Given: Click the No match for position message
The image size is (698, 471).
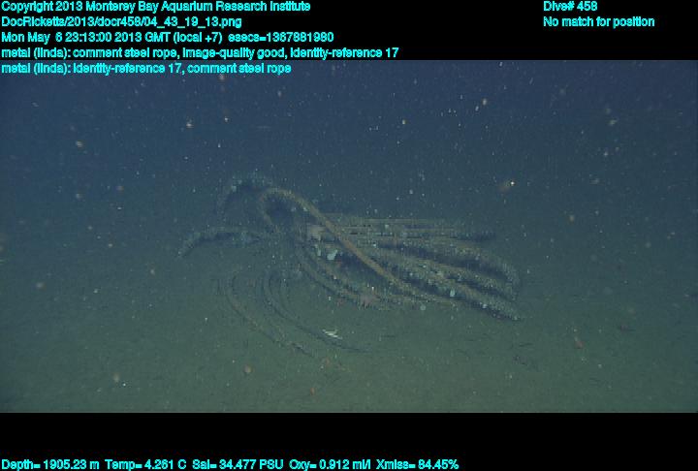Looking at the screenshot, I should (598, 21).
